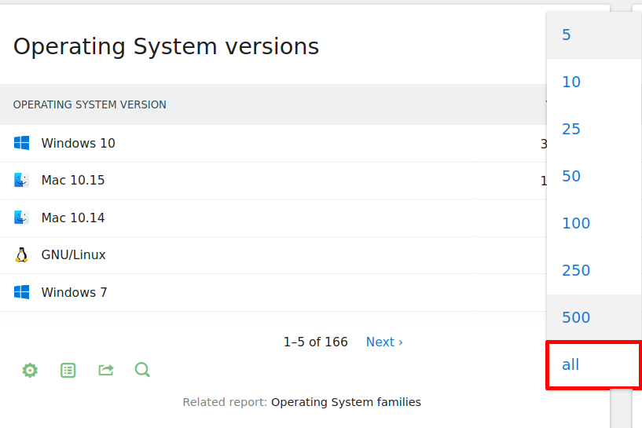Click the Finder icon beside Mac 10.14
The image size is (642, 428).
(x=22, y=218)
